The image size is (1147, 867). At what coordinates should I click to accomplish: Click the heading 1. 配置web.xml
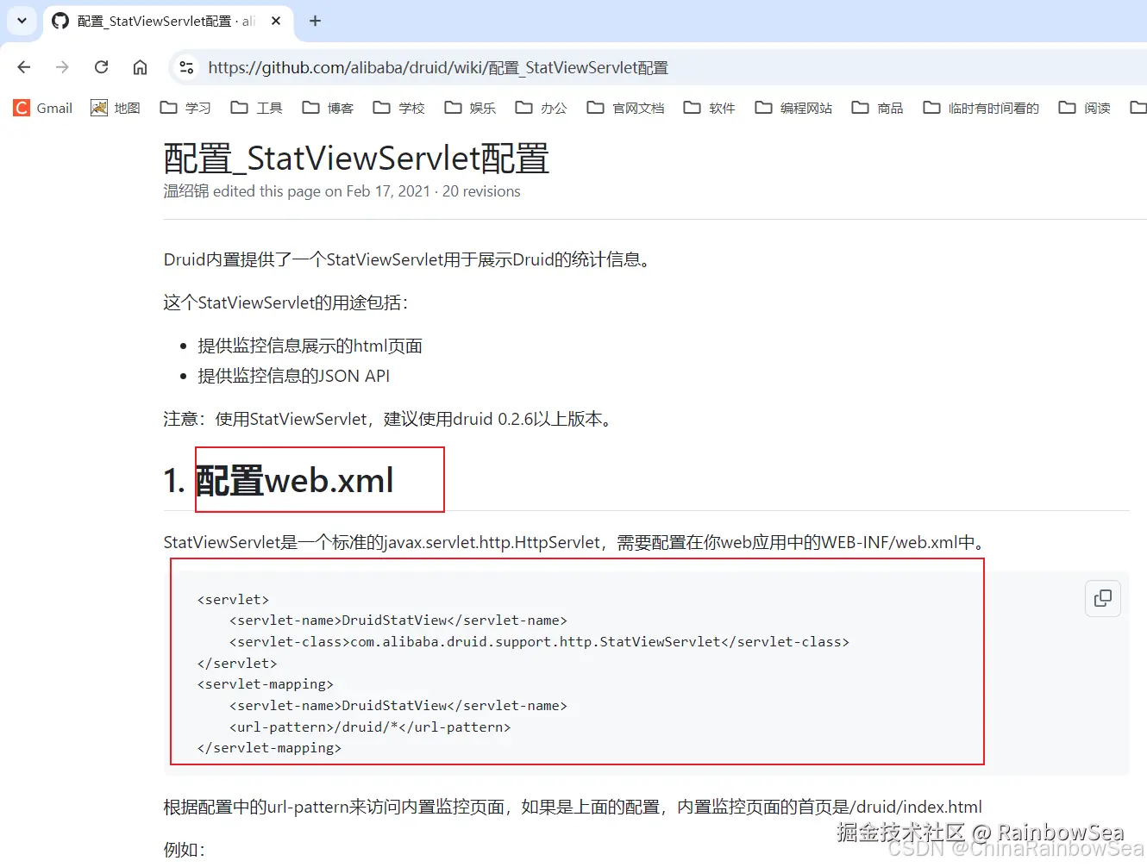pos(279,480)
